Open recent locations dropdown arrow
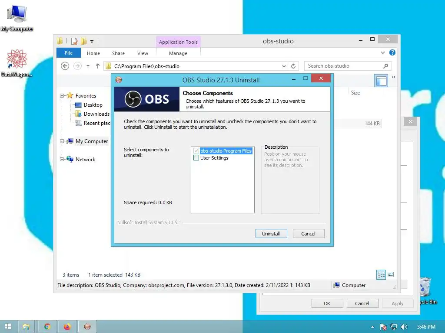This screenshot has width=445, height=333. tap(88, 66)
